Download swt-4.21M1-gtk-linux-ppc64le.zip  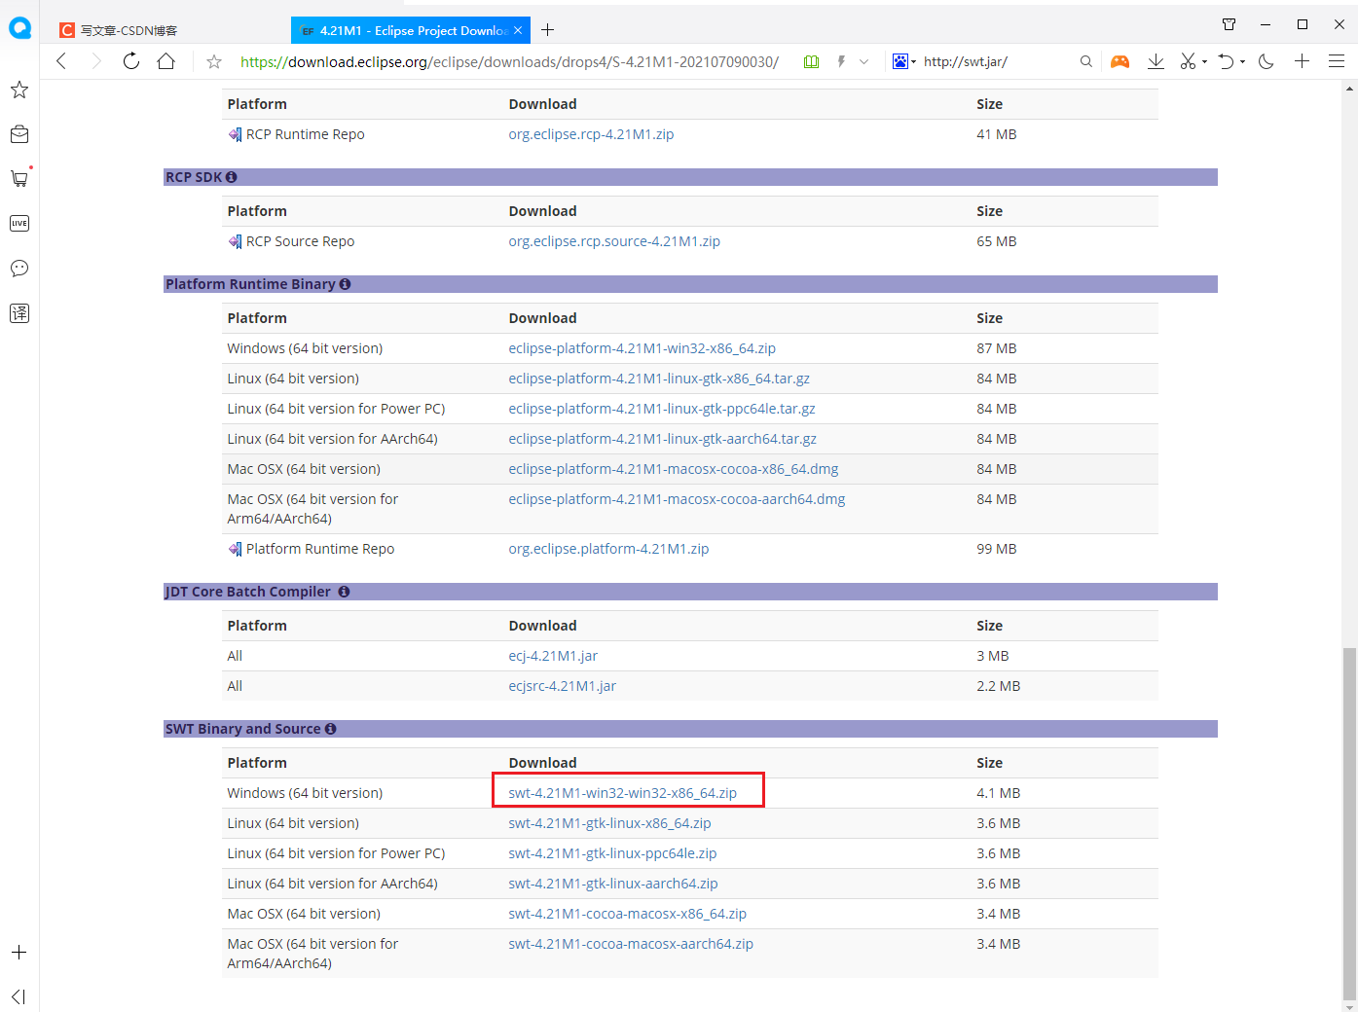(612, 853)
